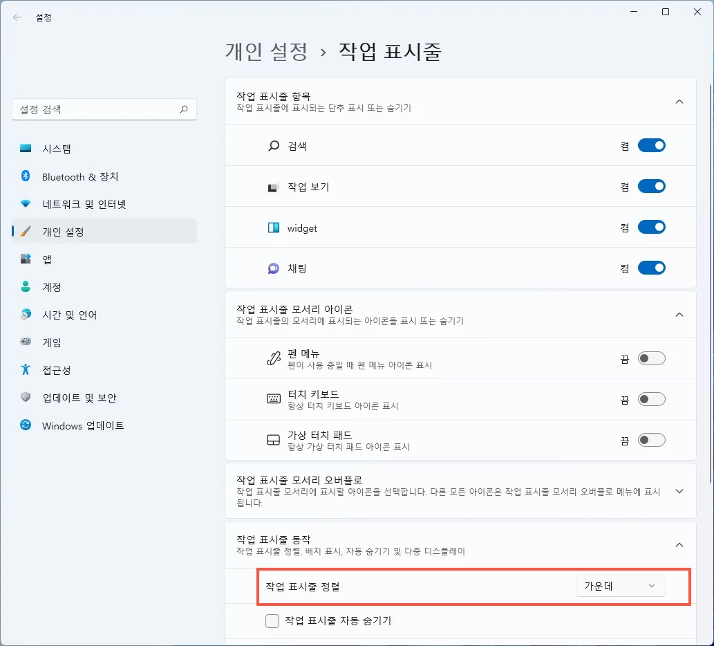Click the sync icon for Windows 업데이트

point(26,425)
